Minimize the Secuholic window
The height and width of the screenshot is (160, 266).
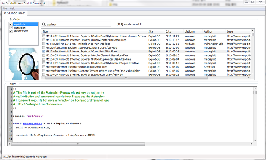[x=247, y=2]
